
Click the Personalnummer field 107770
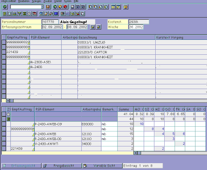[x=50, y=22]
